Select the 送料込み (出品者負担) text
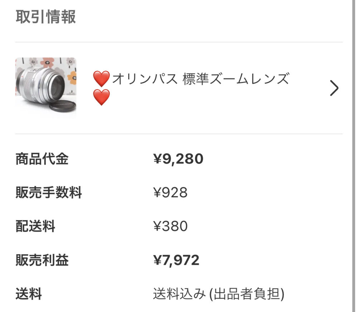Screen dimensions: 358x312 click(x=219, y=294)
